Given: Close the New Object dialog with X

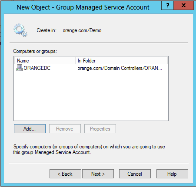Looking at the screenshot, I should [183, 6].
